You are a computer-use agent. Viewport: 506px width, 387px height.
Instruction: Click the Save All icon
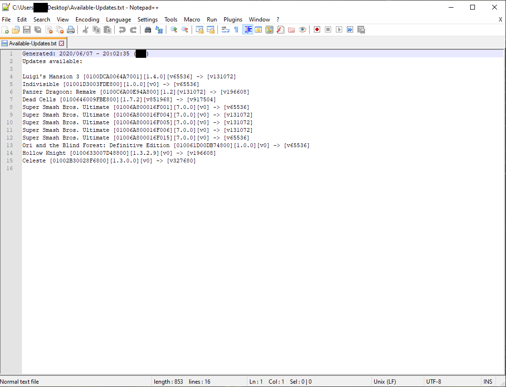[x=38, y=30]
